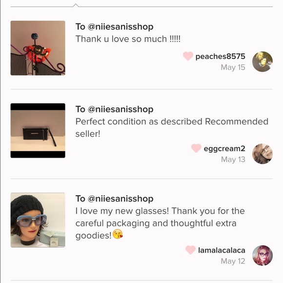Open the mannequin with blue glasses thumbnail

[38, 220]
